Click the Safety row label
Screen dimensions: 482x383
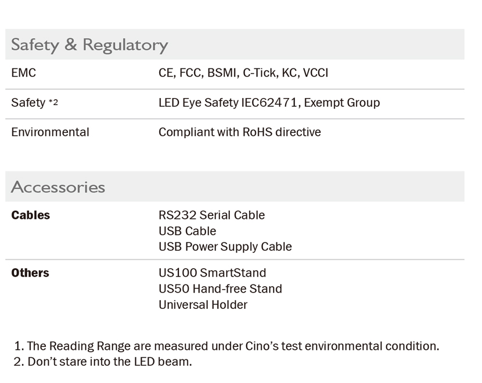pyautogui.click(x=28, y=103)
